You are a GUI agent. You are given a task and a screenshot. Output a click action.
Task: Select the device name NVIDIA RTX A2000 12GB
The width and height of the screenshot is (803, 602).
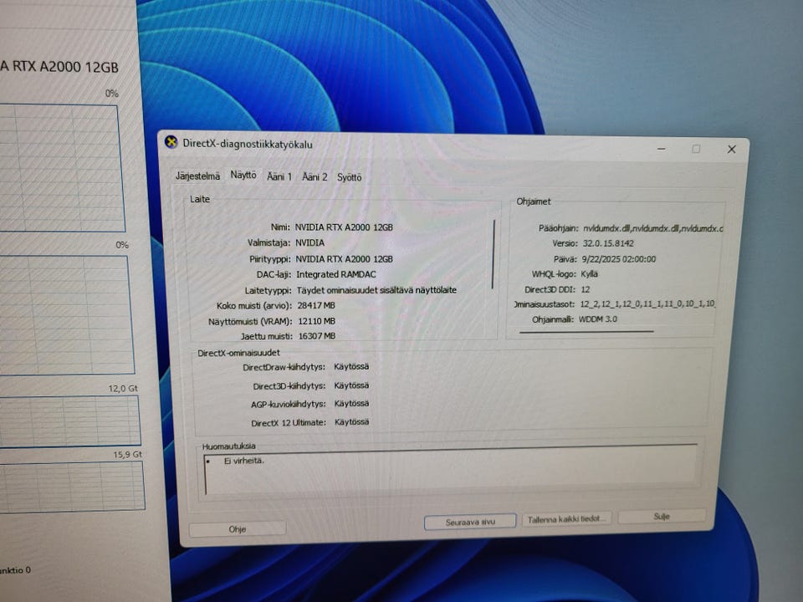coord(344,227)
